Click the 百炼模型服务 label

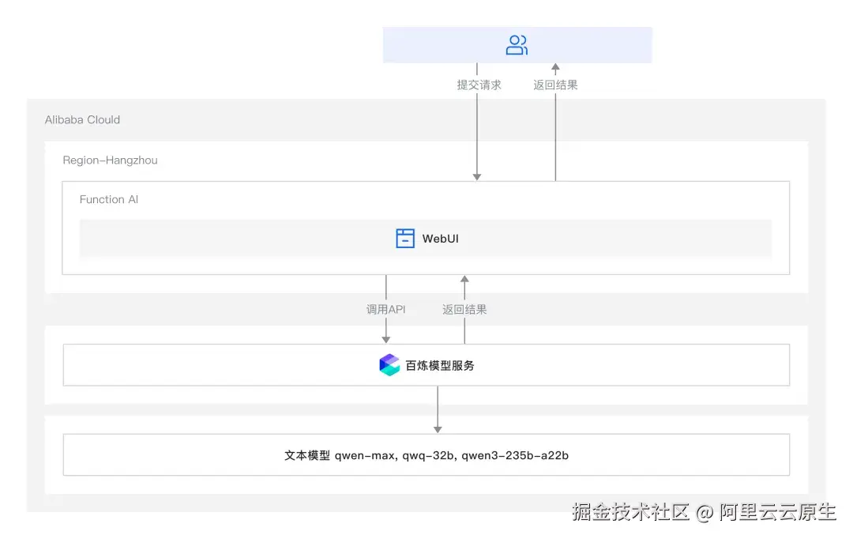pyautogui.click(x=440, y=365)
